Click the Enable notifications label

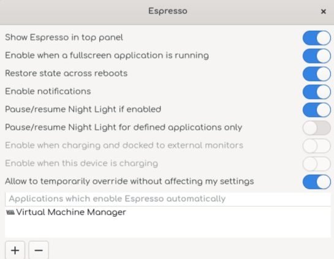tap(48, 91)
